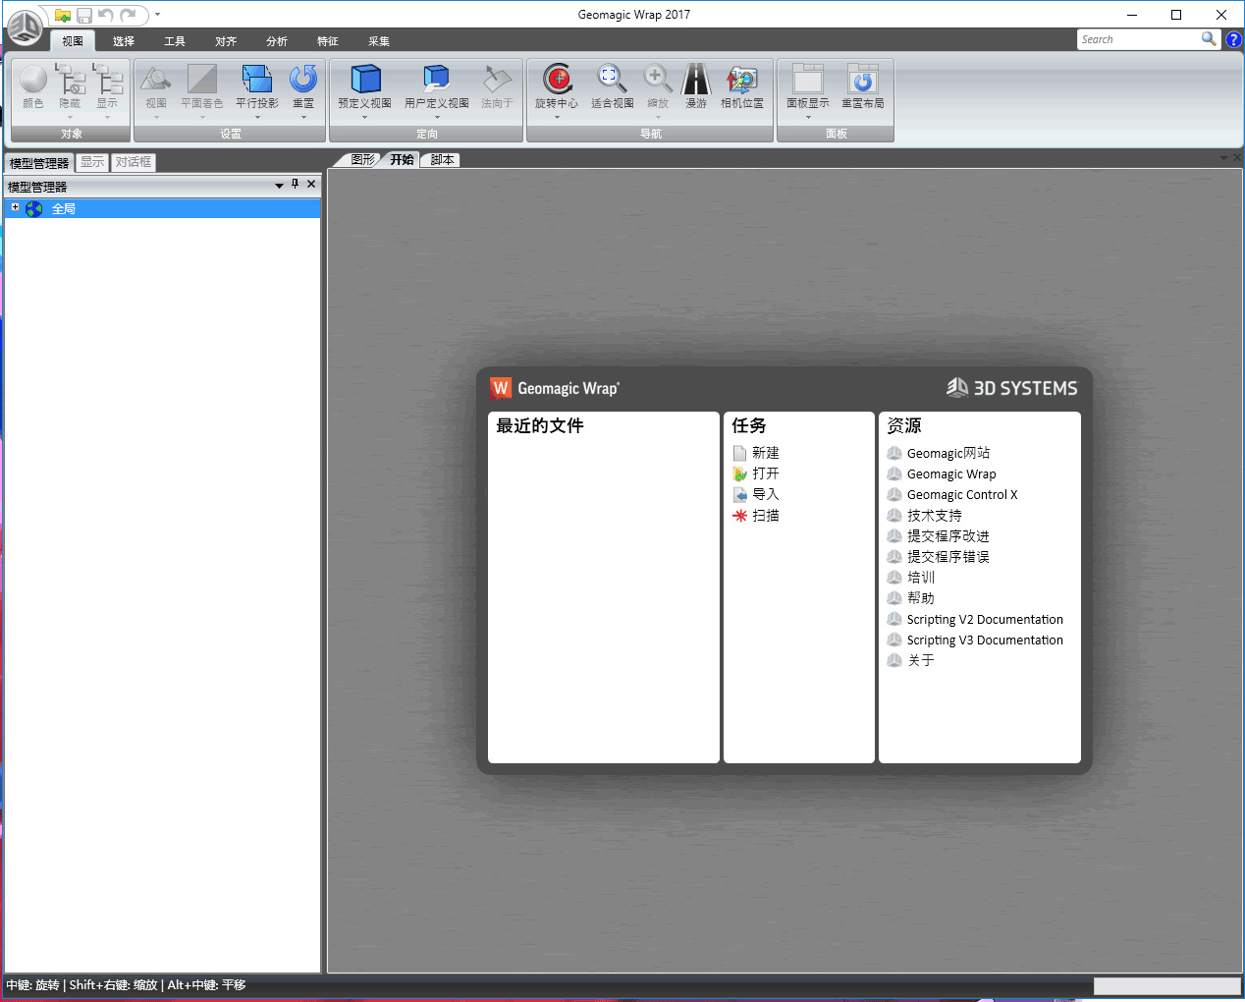
Task: Click the User Defined Views (用户定义视图) icon
Action: point(436,80)
